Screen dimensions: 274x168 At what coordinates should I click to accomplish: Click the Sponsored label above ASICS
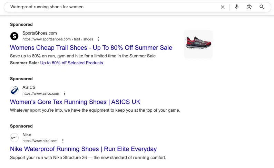tap(21, 79)
